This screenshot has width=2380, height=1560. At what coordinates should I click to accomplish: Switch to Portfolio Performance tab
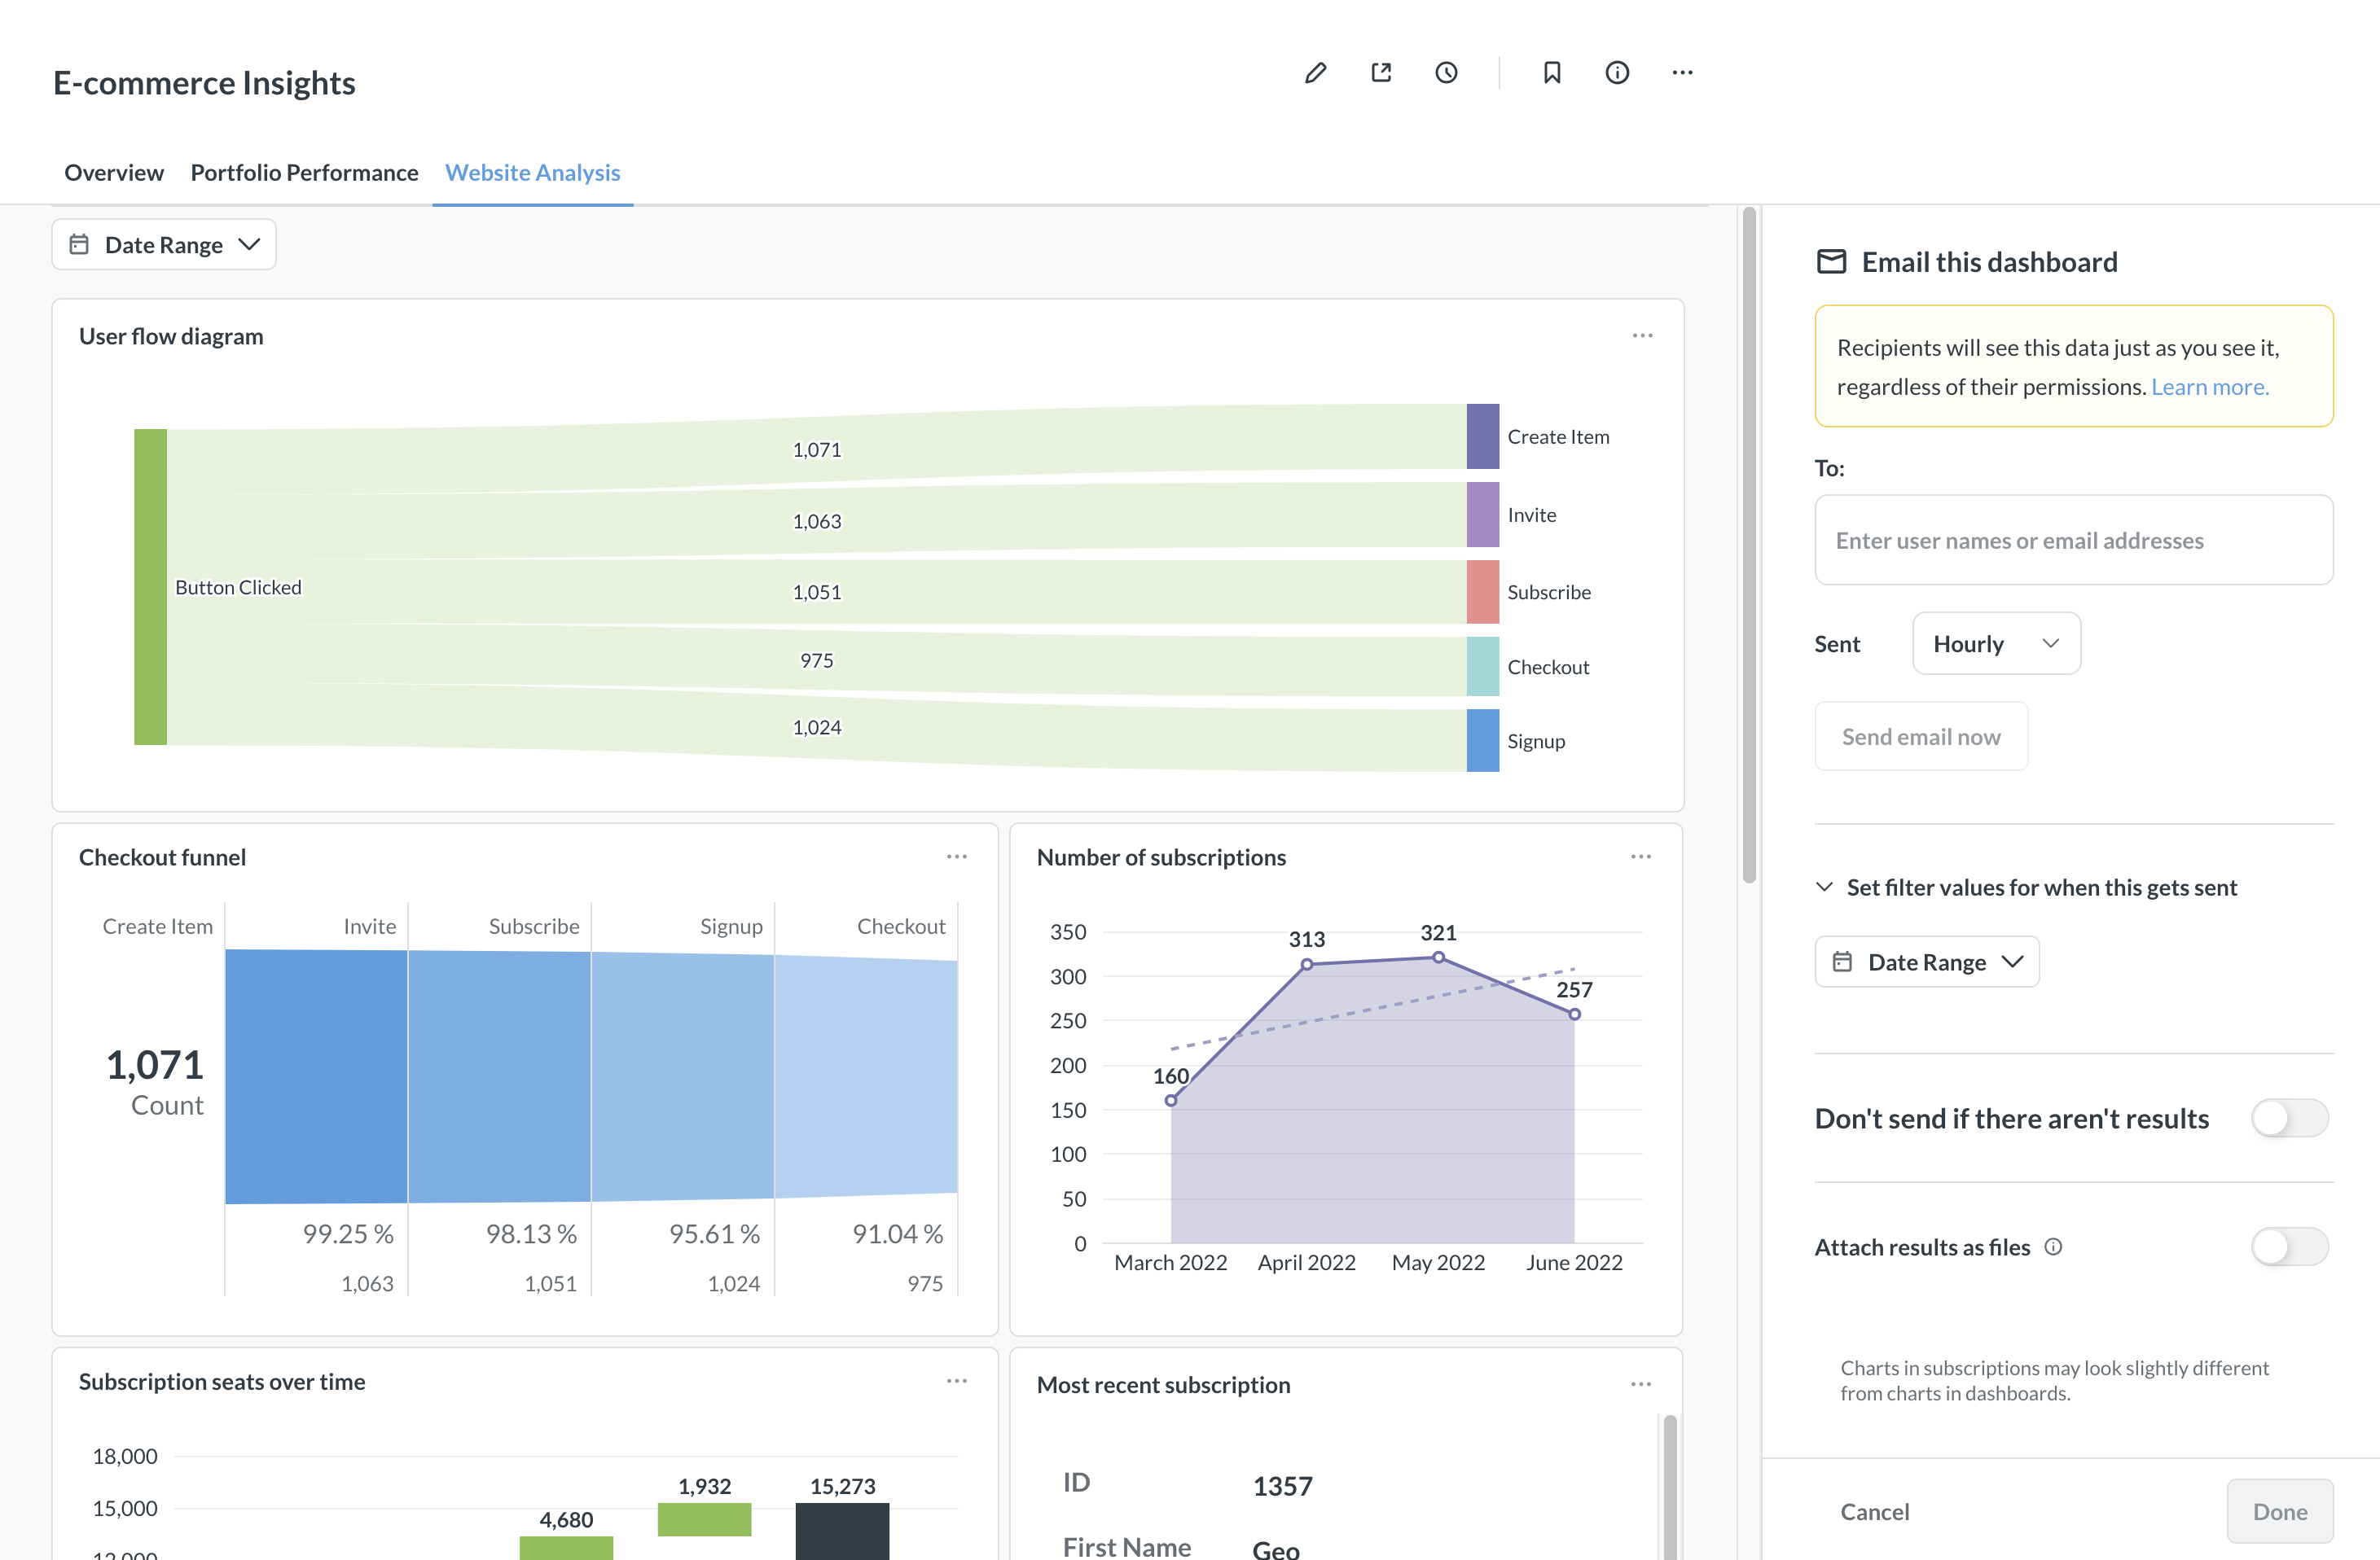(x=304, y=172)
